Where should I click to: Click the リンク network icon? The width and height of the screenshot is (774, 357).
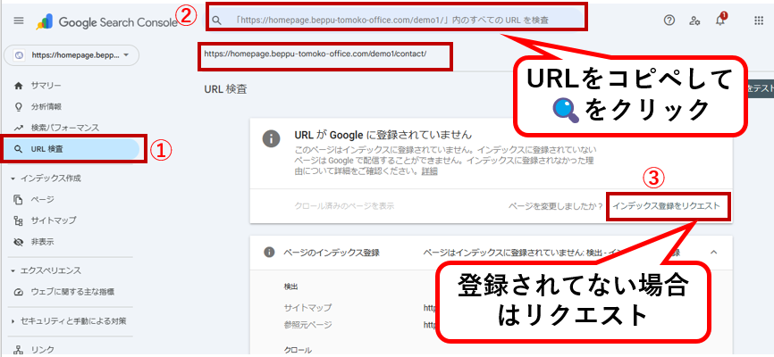[19, 350]
